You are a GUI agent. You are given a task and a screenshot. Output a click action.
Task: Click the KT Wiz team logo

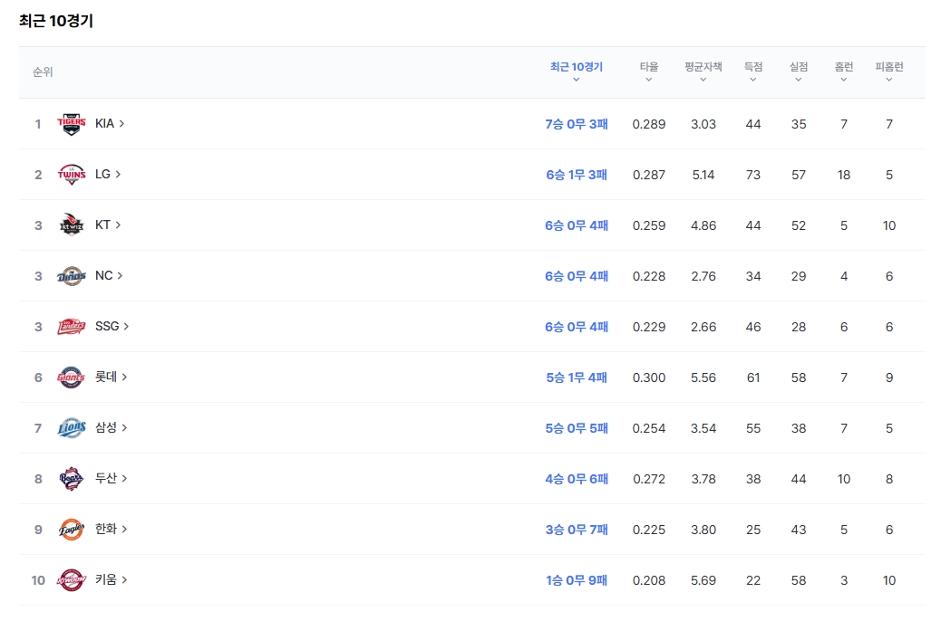pyautogui.click(x=72, y=225)
